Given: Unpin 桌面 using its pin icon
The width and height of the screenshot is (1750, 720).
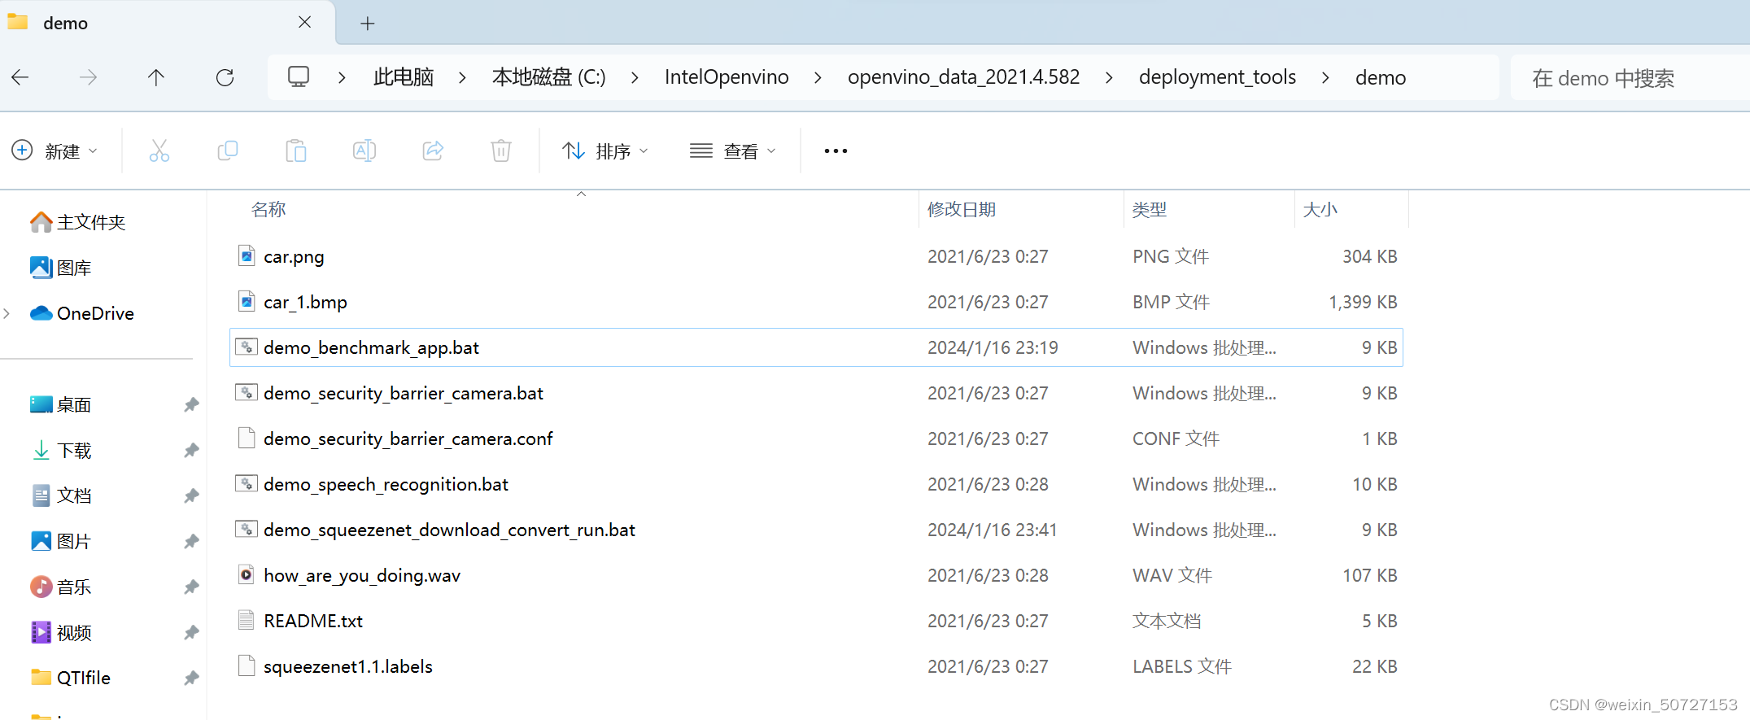Looking at the screenshot, I should pos(191,404).
